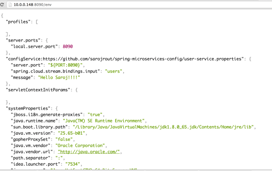Select the "systemProperties" key

[x=28, y=109]
